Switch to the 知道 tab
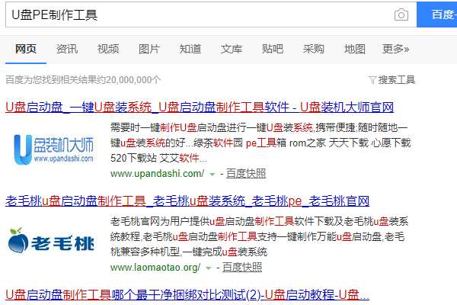457x305 pixels. [190, 49]
